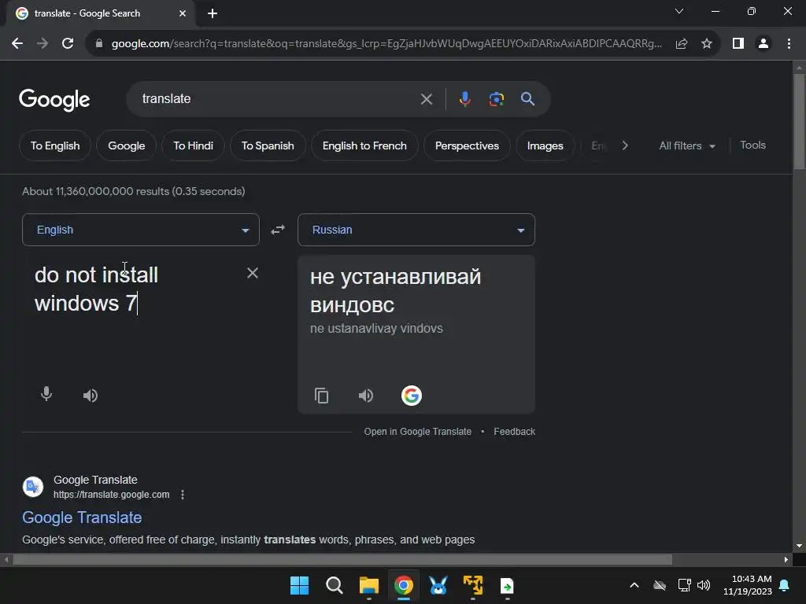Select the Perspectives filter chip
Screen dimensions: 806x604
467,145
